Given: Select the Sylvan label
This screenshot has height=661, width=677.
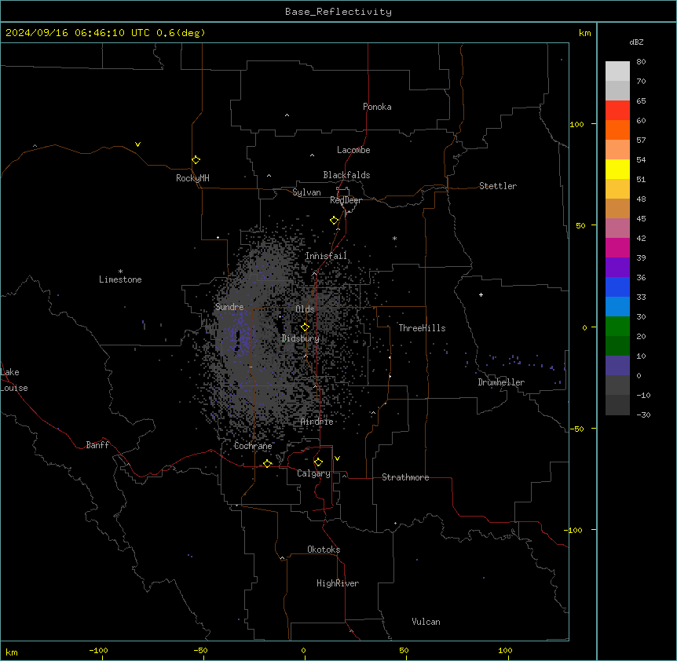Looking at the screenshot, I should (306, 192).
